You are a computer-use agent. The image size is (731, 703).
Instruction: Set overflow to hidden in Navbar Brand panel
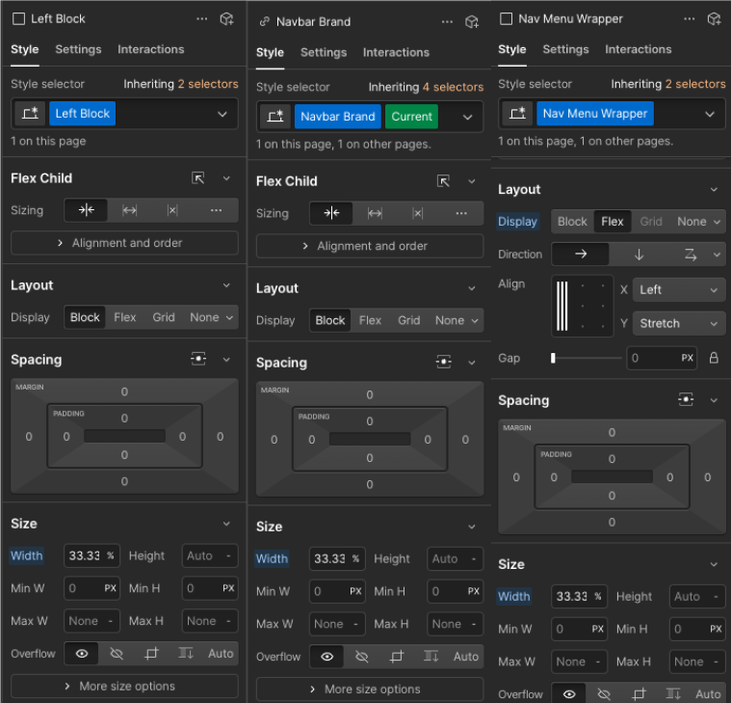362,657
